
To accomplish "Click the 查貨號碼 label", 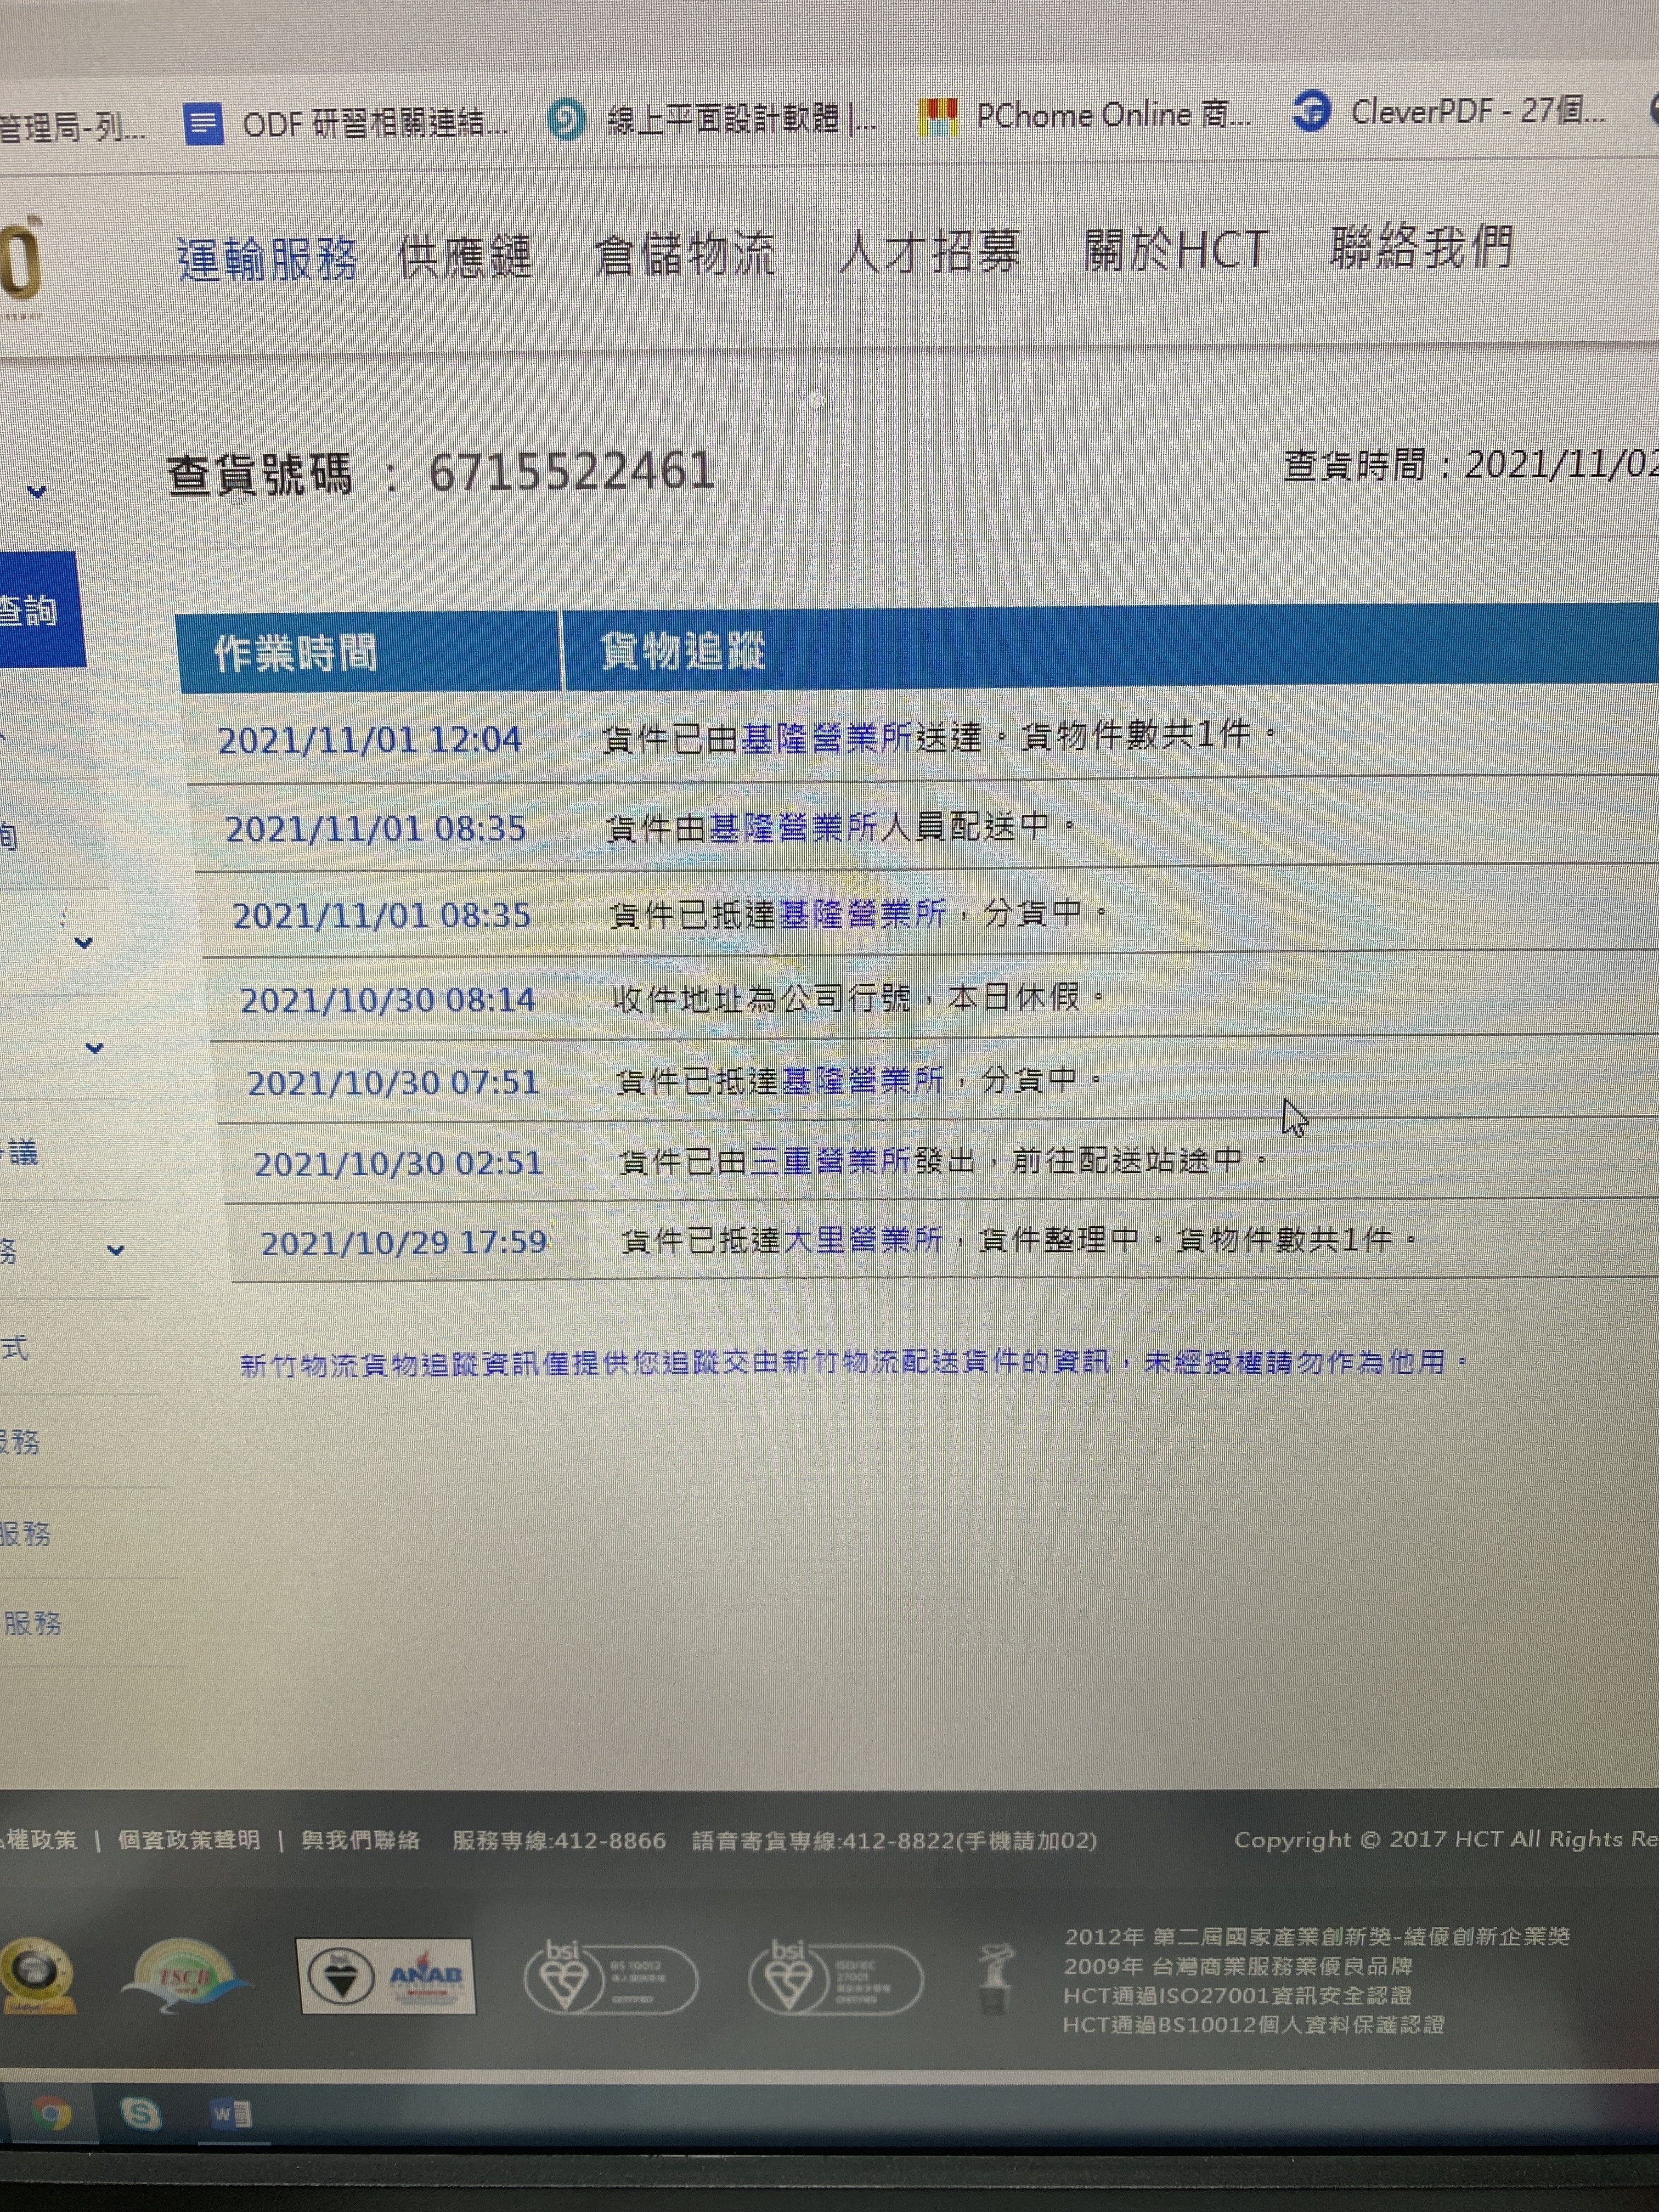I will (x=260, y=474).
